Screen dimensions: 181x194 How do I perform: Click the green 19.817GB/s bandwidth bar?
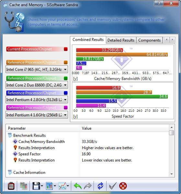(90, 59)
